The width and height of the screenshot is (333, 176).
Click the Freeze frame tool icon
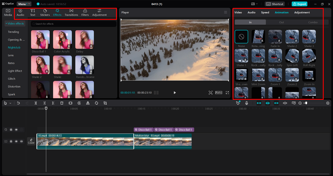70,103
